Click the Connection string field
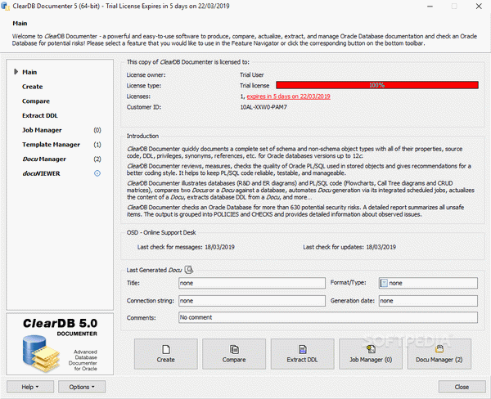Image resolution: width=491 pixels, height=399 pixels. coord(252,301)
